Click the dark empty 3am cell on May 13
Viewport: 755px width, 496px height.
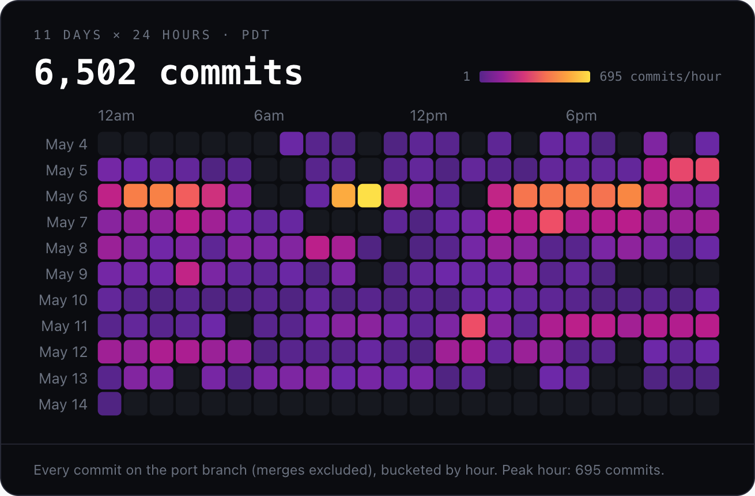[187, 378]
